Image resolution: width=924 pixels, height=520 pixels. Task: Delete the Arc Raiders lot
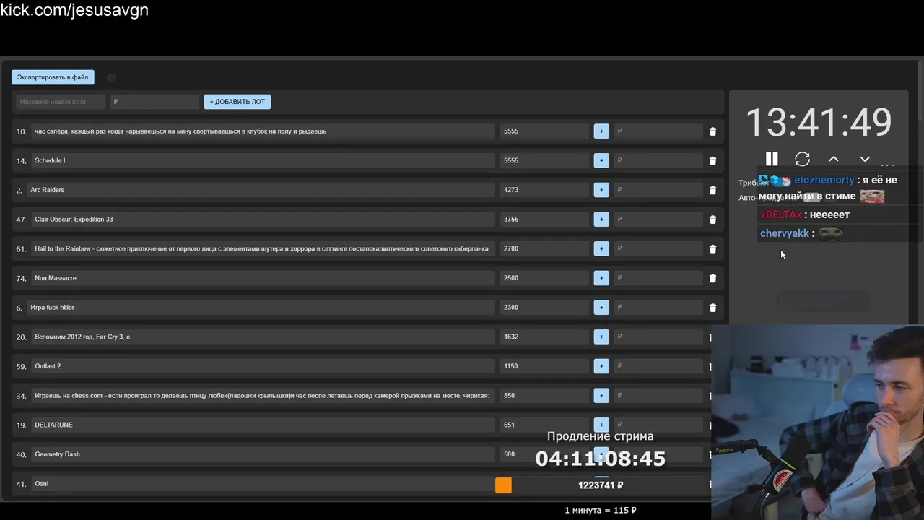point(712,190)
